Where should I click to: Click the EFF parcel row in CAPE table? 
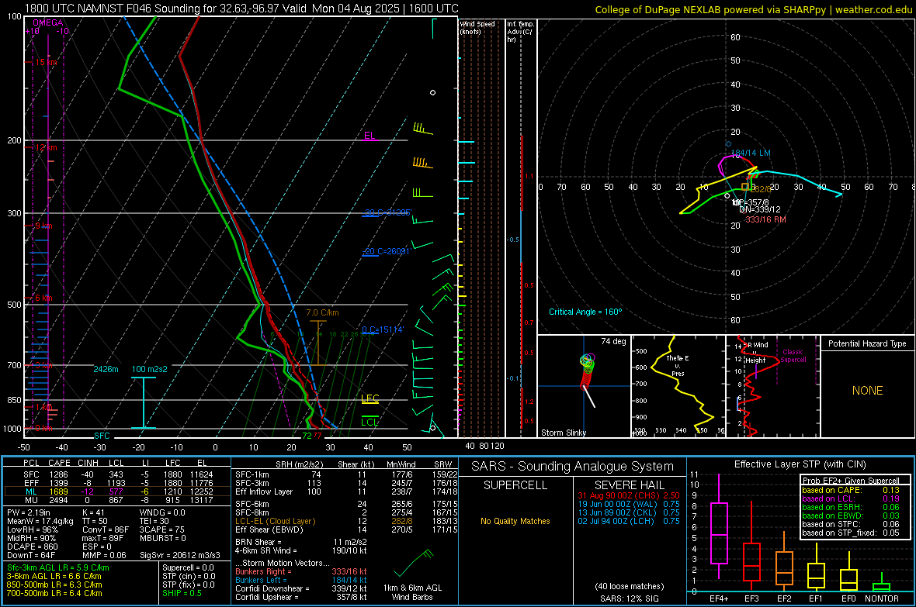(116, 483)
